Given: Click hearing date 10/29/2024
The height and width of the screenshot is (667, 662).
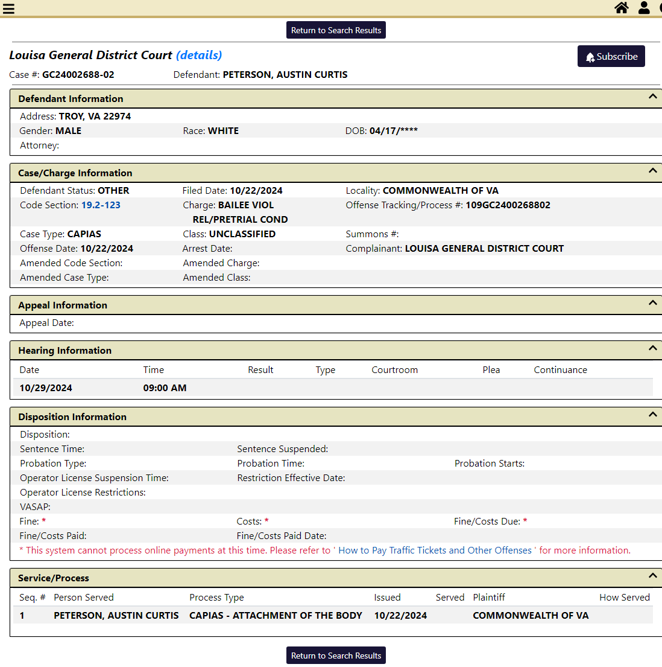Looking at the screenshot, I should pos(46,388).
